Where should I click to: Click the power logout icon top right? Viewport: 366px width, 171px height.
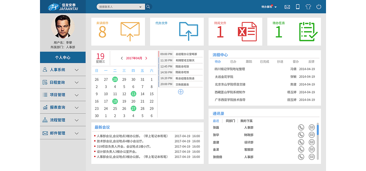coord(319,7)
